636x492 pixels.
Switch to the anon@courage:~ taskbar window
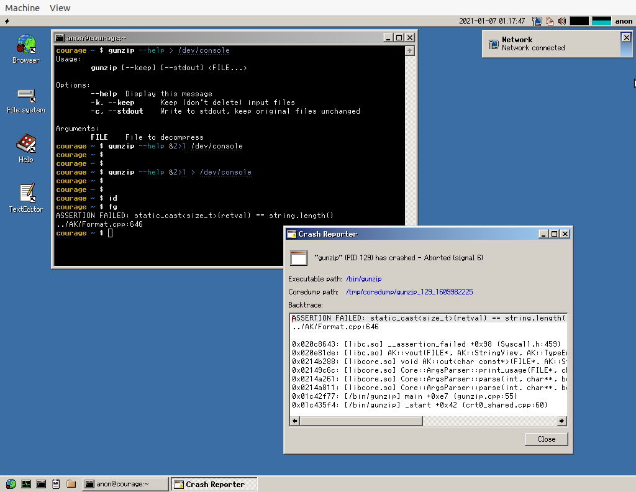[x=125, y=484]
